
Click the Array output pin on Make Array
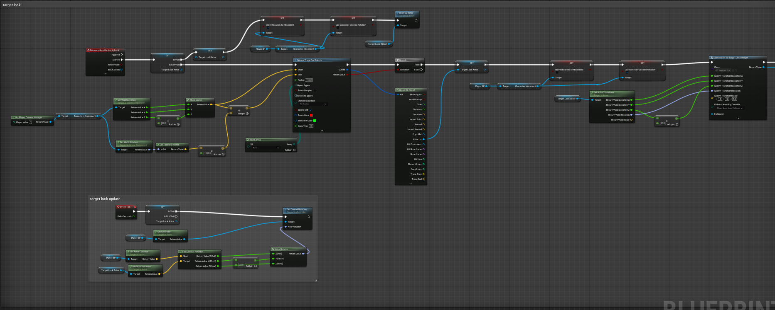[295, 144]
